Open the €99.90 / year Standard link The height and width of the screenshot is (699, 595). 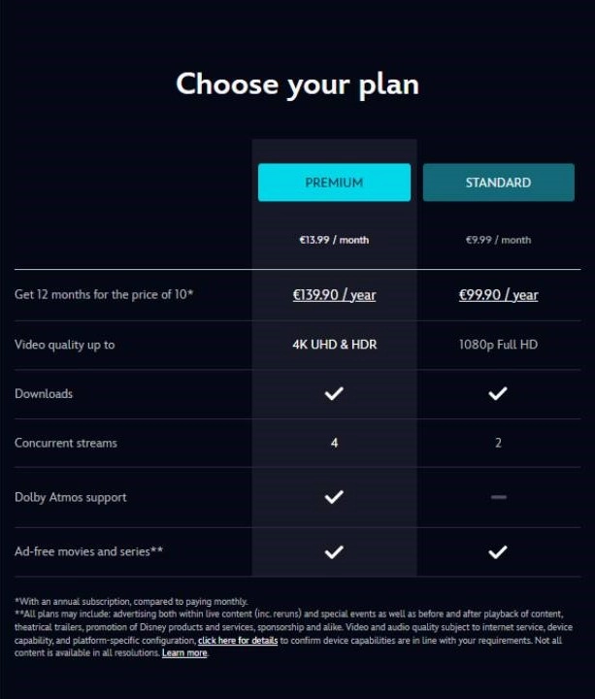pyautogui.click(x=498, y=295)
